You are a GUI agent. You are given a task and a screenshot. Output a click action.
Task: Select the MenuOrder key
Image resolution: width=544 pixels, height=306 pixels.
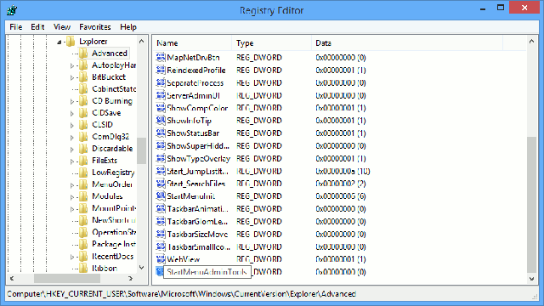112,184
